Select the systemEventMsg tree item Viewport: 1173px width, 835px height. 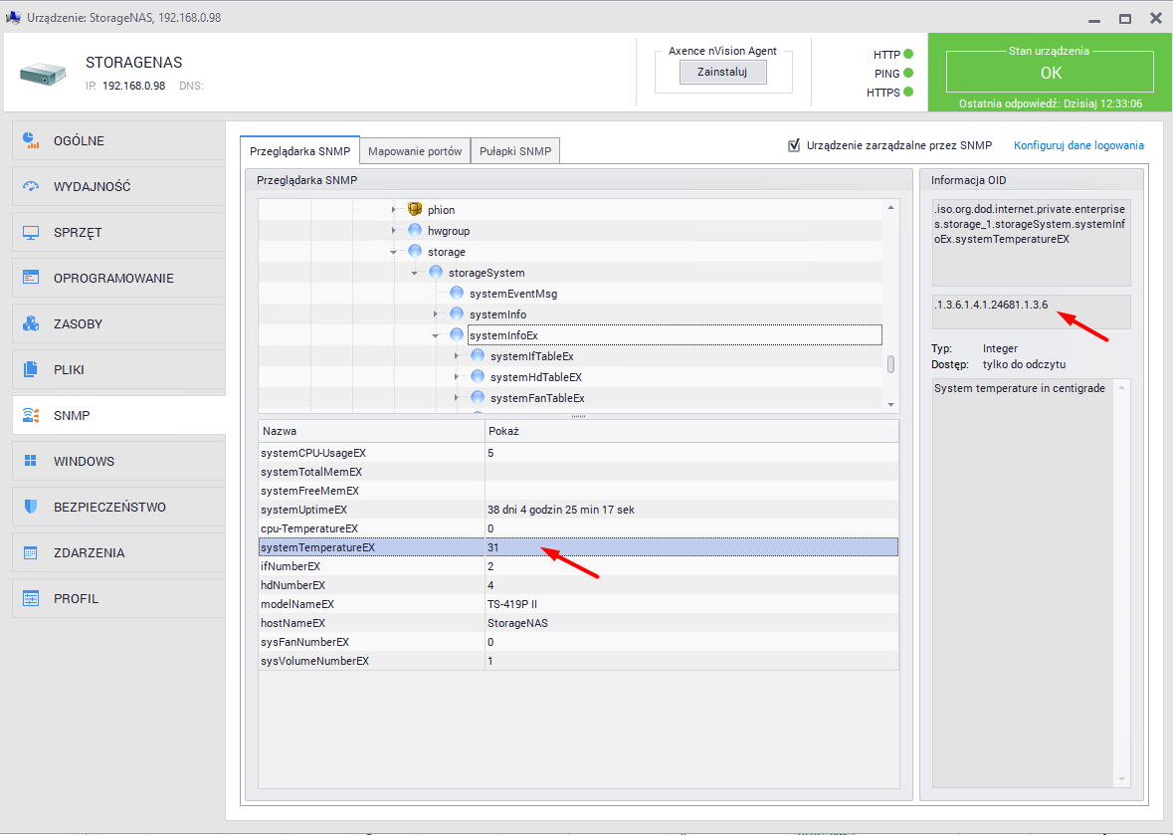click(512, 294)
